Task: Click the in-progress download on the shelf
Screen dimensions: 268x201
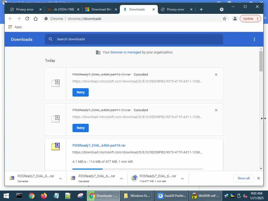Action: coord(154,178)
